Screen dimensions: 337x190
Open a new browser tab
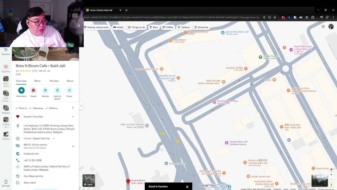tap(126, 10)
